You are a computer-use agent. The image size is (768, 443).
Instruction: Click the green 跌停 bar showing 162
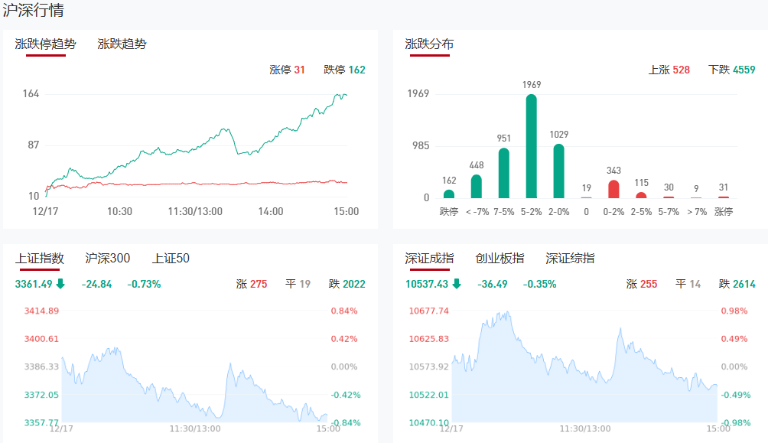pos(449,194)
